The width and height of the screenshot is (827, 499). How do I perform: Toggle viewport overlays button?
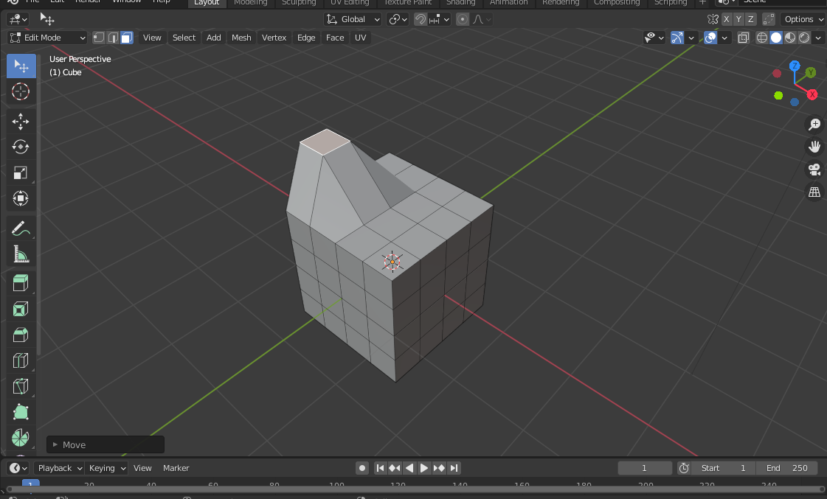point(710,38)
